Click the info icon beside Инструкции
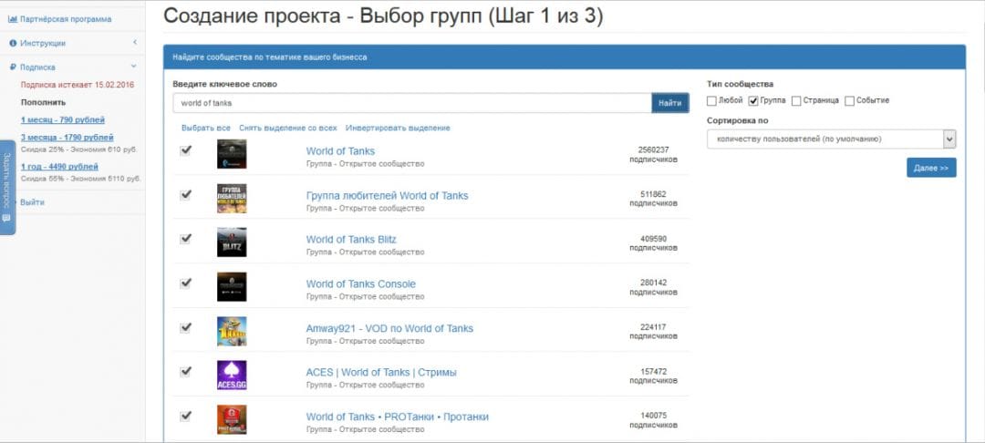Viewport: 985px width, 443px height. click(x=13, y=43)
